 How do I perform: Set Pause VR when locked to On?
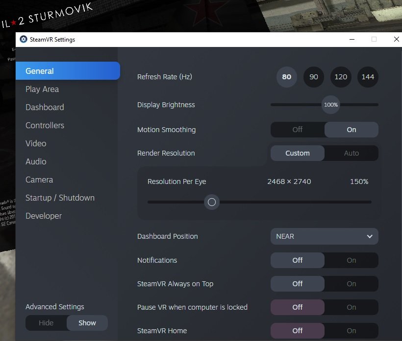(x=351, y=307)
